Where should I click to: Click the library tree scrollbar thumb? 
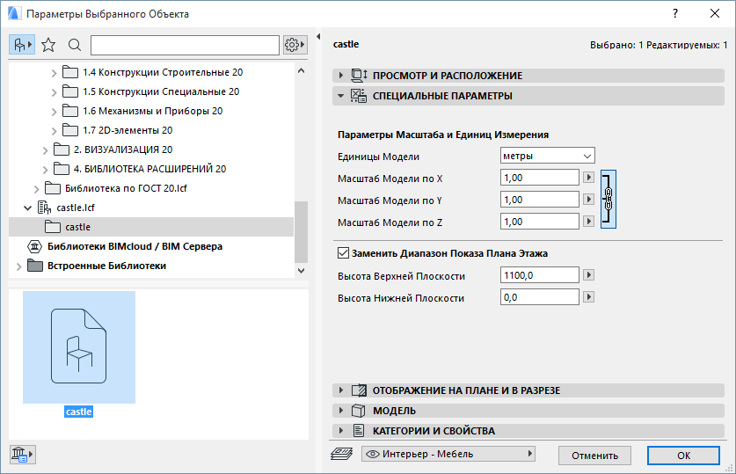point(302,232)
